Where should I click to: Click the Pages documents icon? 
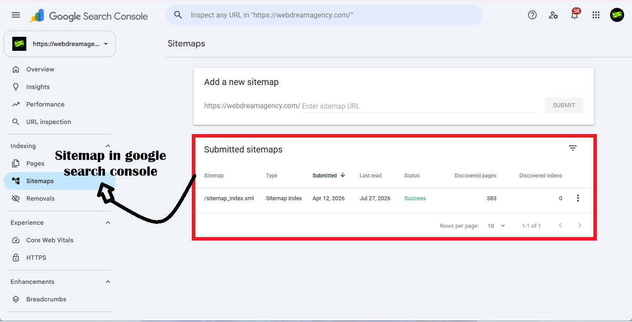(x=16, y=163)
